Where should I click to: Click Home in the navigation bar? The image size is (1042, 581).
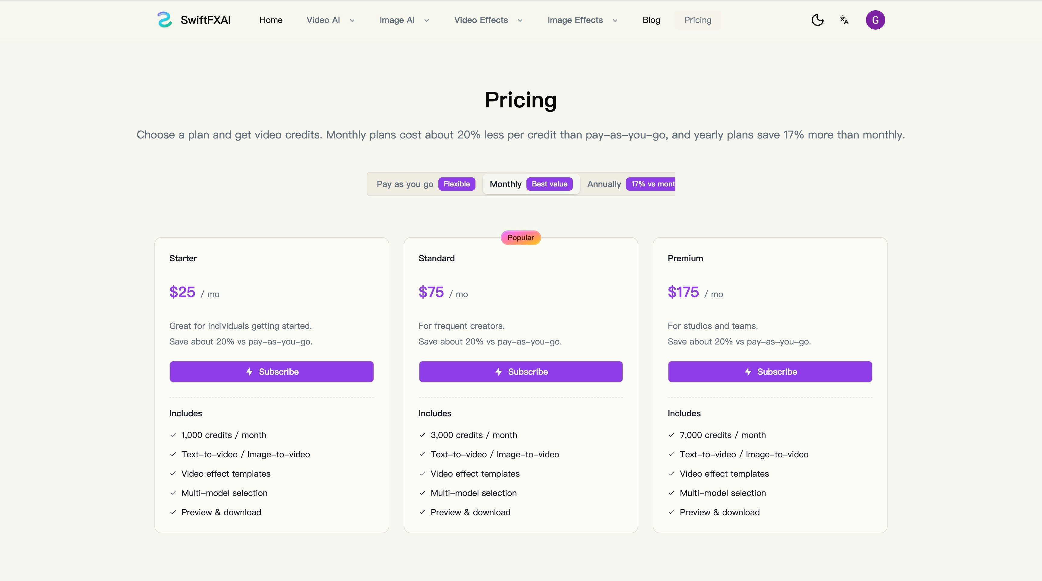click(271, 20)
